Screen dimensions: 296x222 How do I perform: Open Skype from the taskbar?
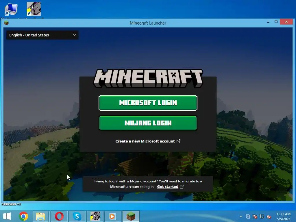click(x=77, y=216)
